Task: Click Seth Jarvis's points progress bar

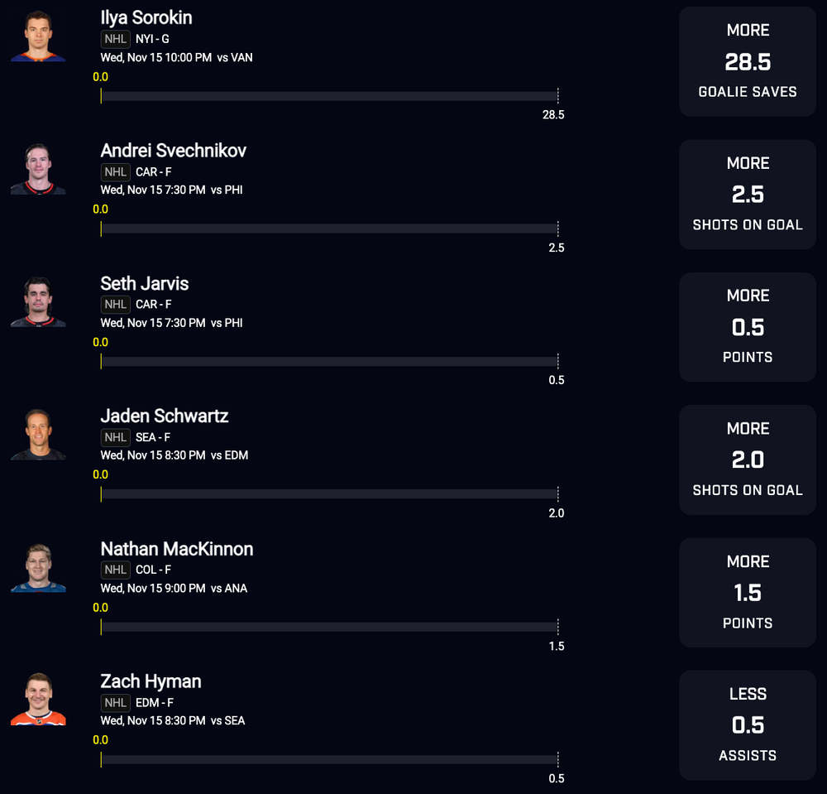Action: [329, 362]
